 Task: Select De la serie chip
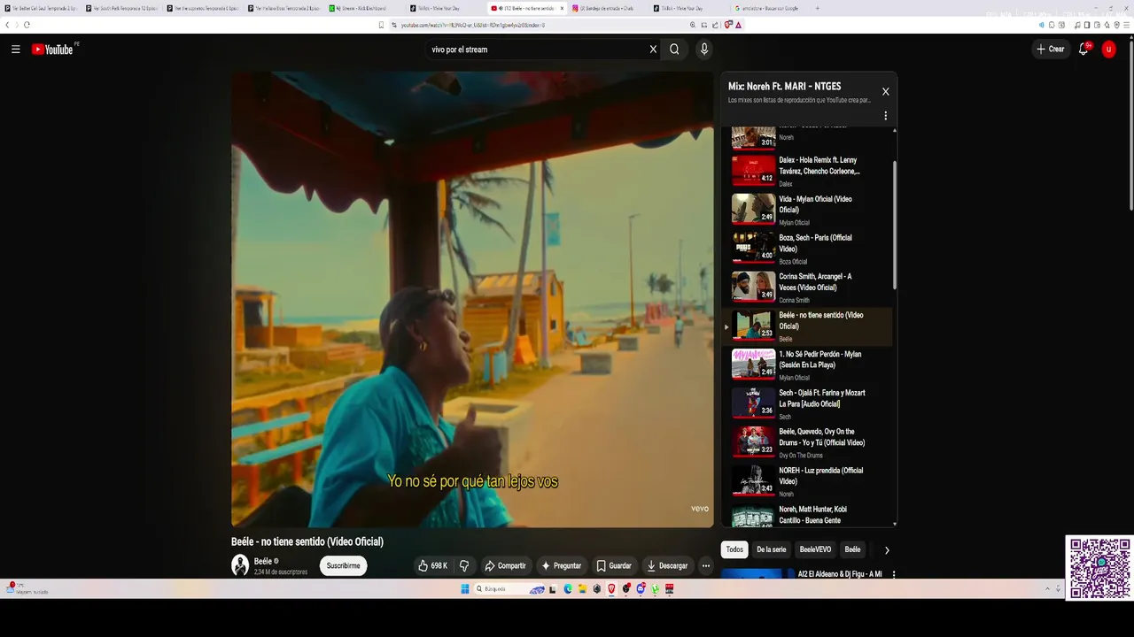tap(771, 549)
